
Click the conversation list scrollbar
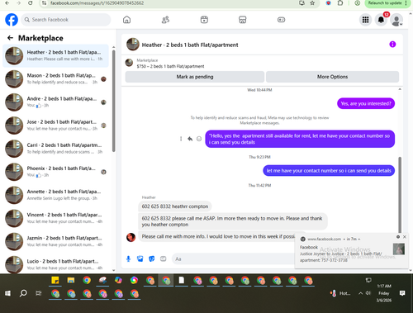pyautogui.click(x=113, y=101)
